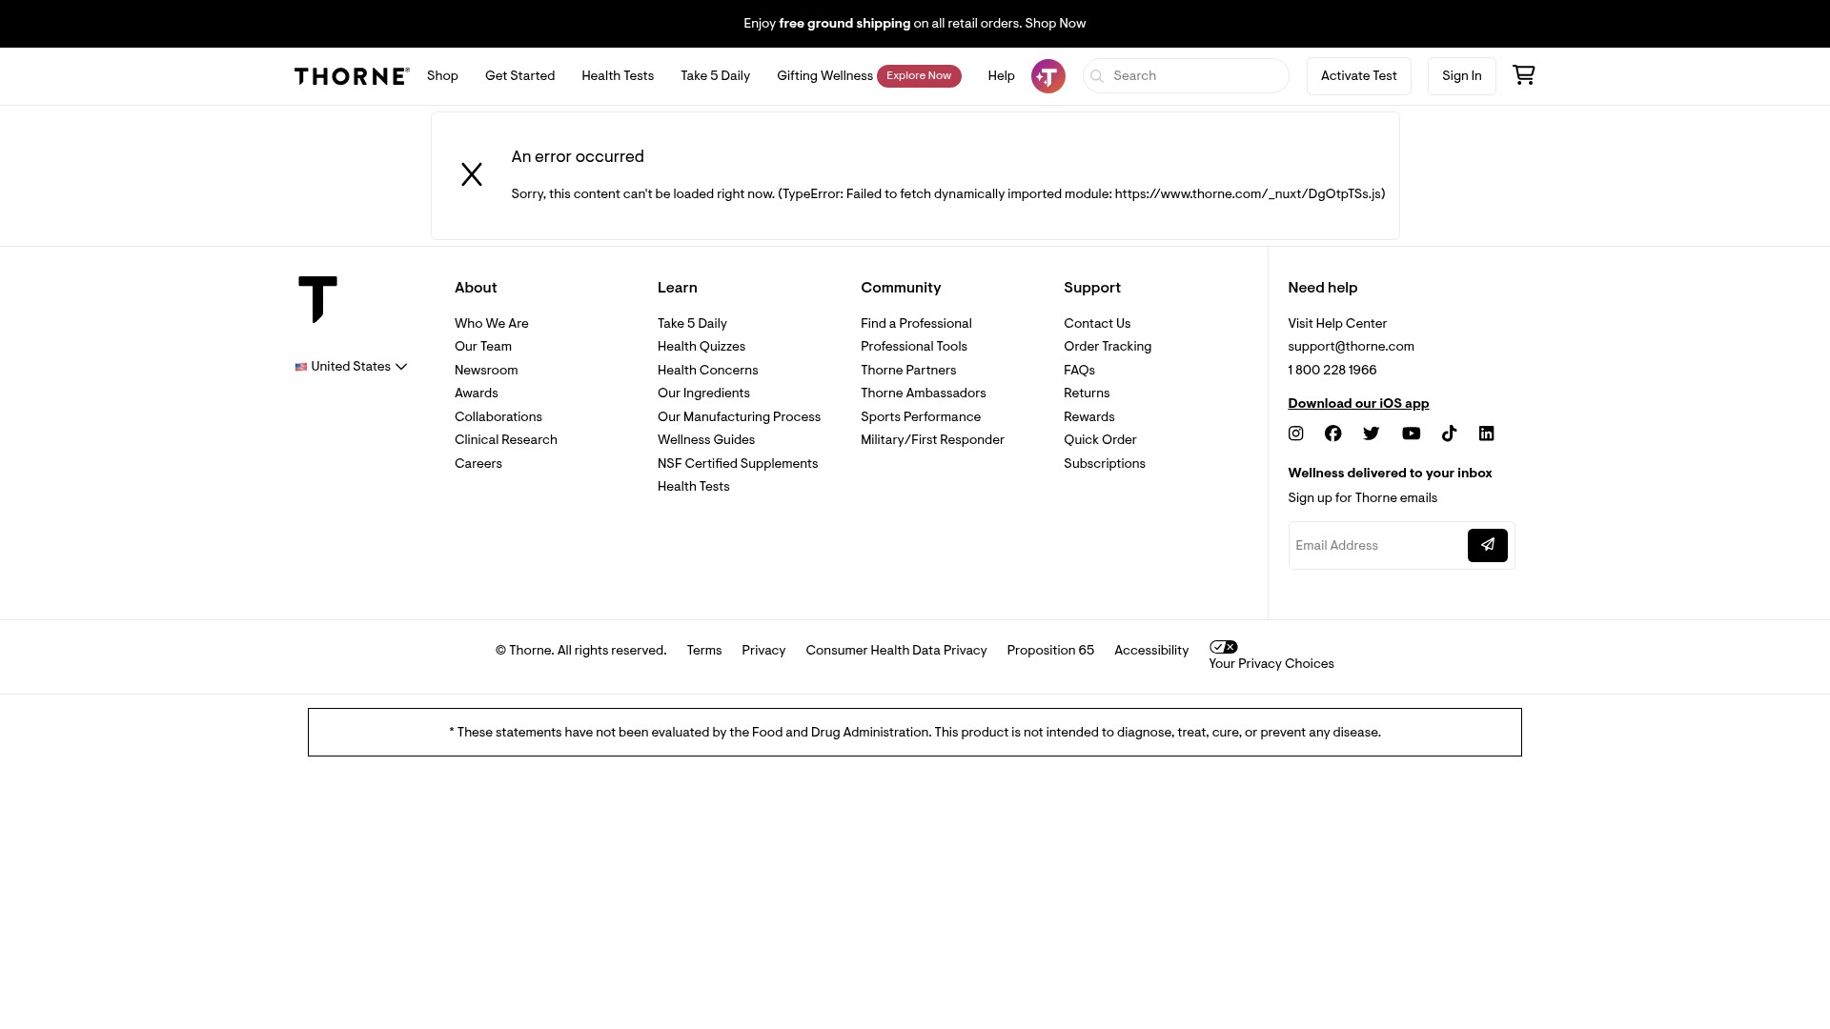The height and width of the screenshot is (1029, 1830).
Task: Open the Health Quizzes link
Action: click(701, 347)
